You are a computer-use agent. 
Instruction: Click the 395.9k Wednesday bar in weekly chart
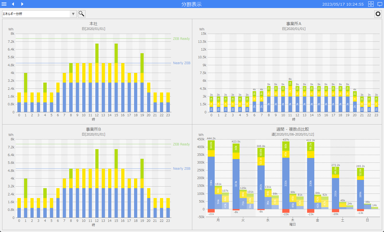click(x=261, y=178)
